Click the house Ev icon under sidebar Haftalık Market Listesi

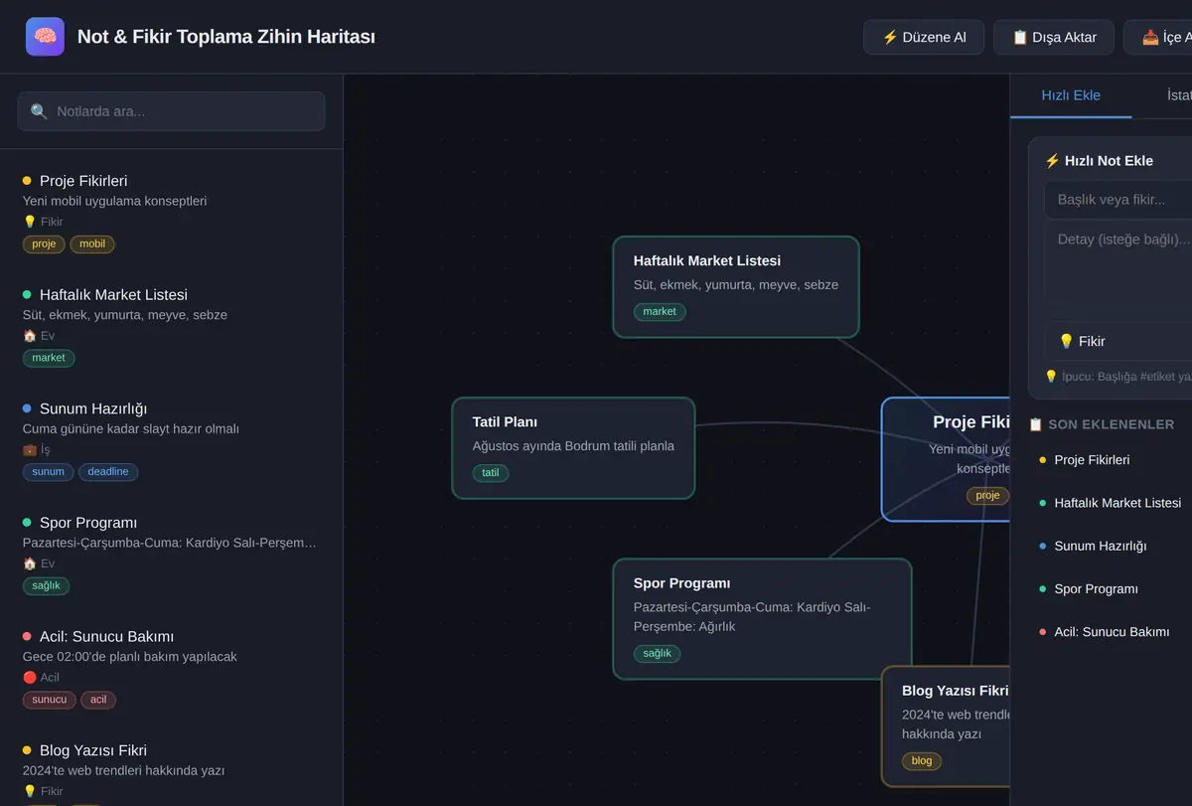30,336
